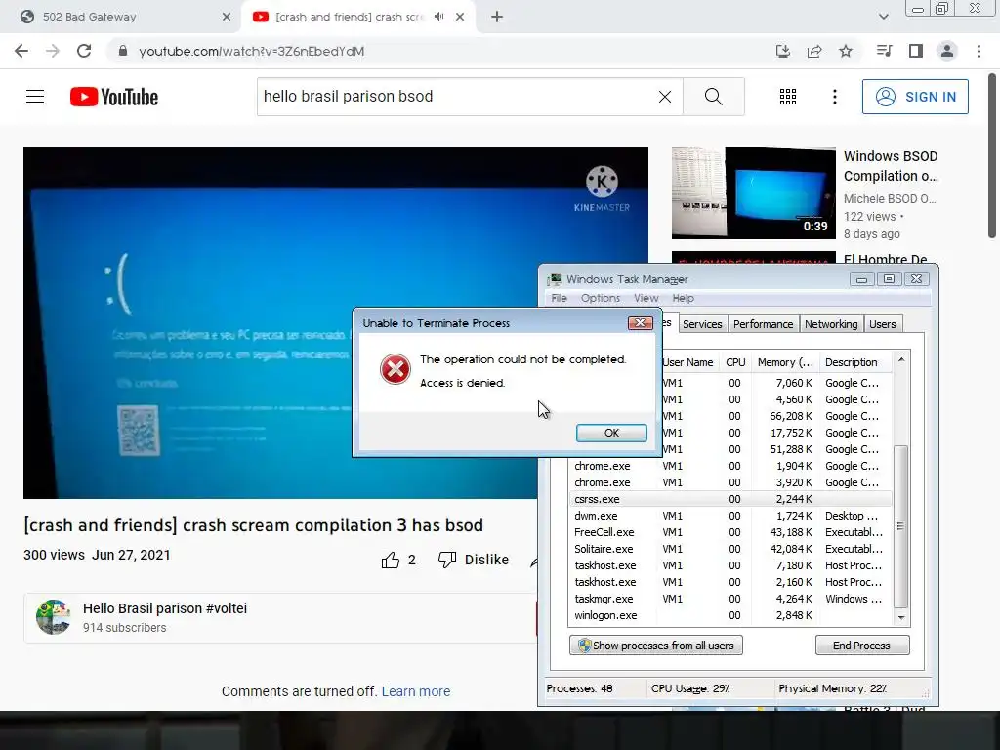The width and height of the screenshot is (1000, 750).
Task: Select the dwm.exe process row
Action: [x=729, y=516]
